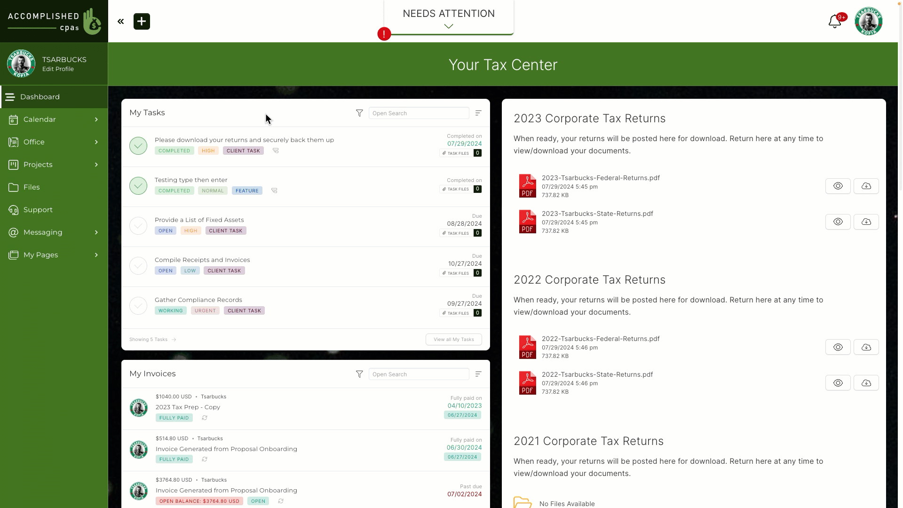The width and height of the screenshot is (903, 508).
Task: Navigate to the Files section
Action: 31,187
